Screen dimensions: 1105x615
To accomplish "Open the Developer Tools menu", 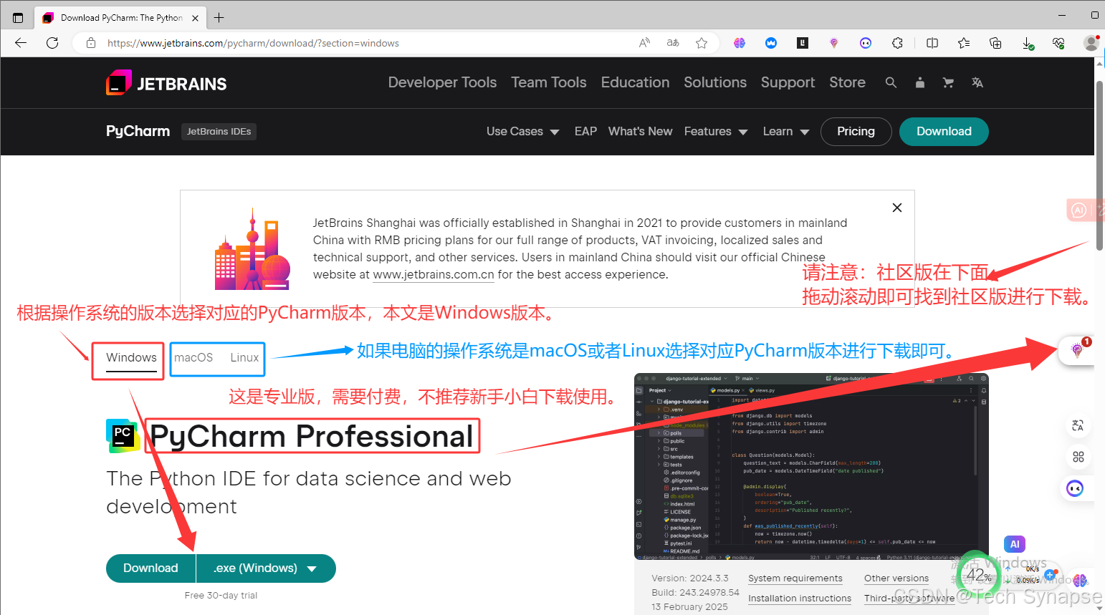I will [442, 82].
